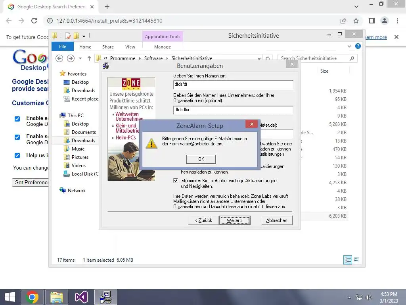406x305 pixels.
Task: Open the Home ribbon tab
Action: click(x=85, y=47)
